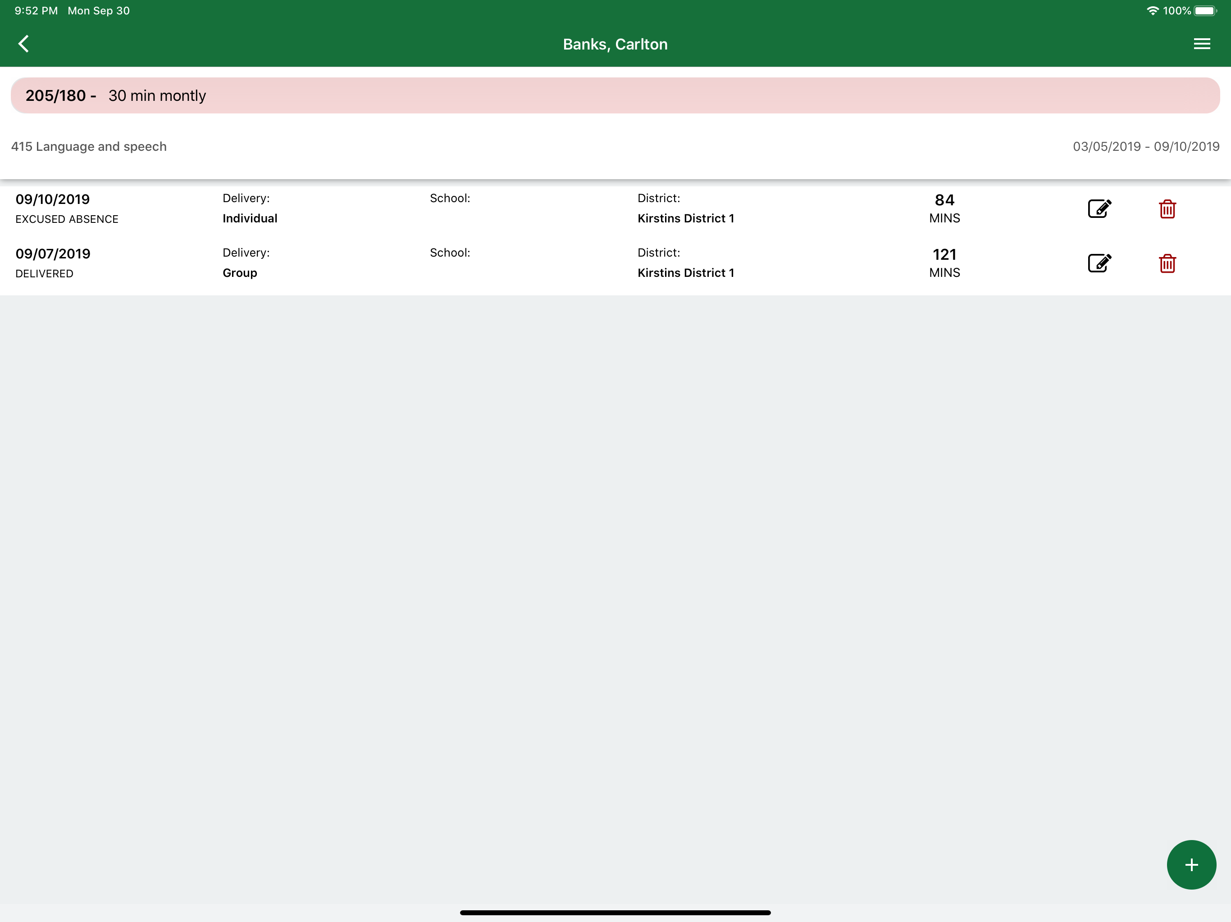Screen dimensions: 1231x922
Task: Tap the Banks, Carlton title
Action: [x=615, y=44]
